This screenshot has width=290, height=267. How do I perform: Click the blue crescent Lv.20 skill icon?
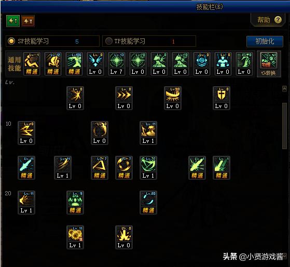coord(148,203)
